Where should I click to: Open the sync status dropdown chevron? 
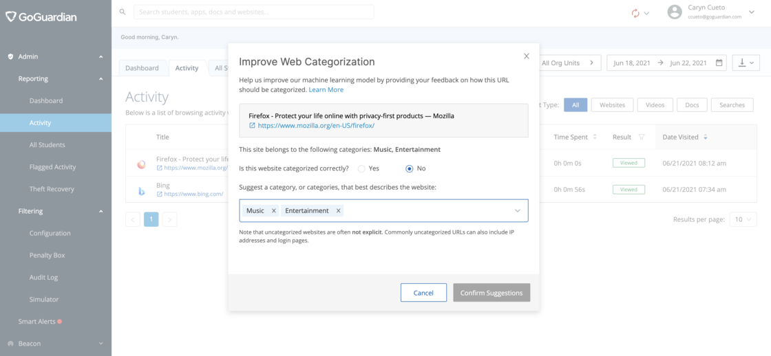pos(646,13)
